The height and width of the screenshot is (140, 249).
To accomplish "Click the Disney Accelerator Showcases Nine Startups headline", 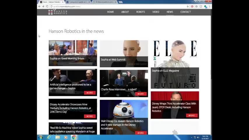I will [x=70, y=108].
